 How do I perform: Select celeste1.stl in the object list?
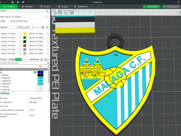[6, 81]
